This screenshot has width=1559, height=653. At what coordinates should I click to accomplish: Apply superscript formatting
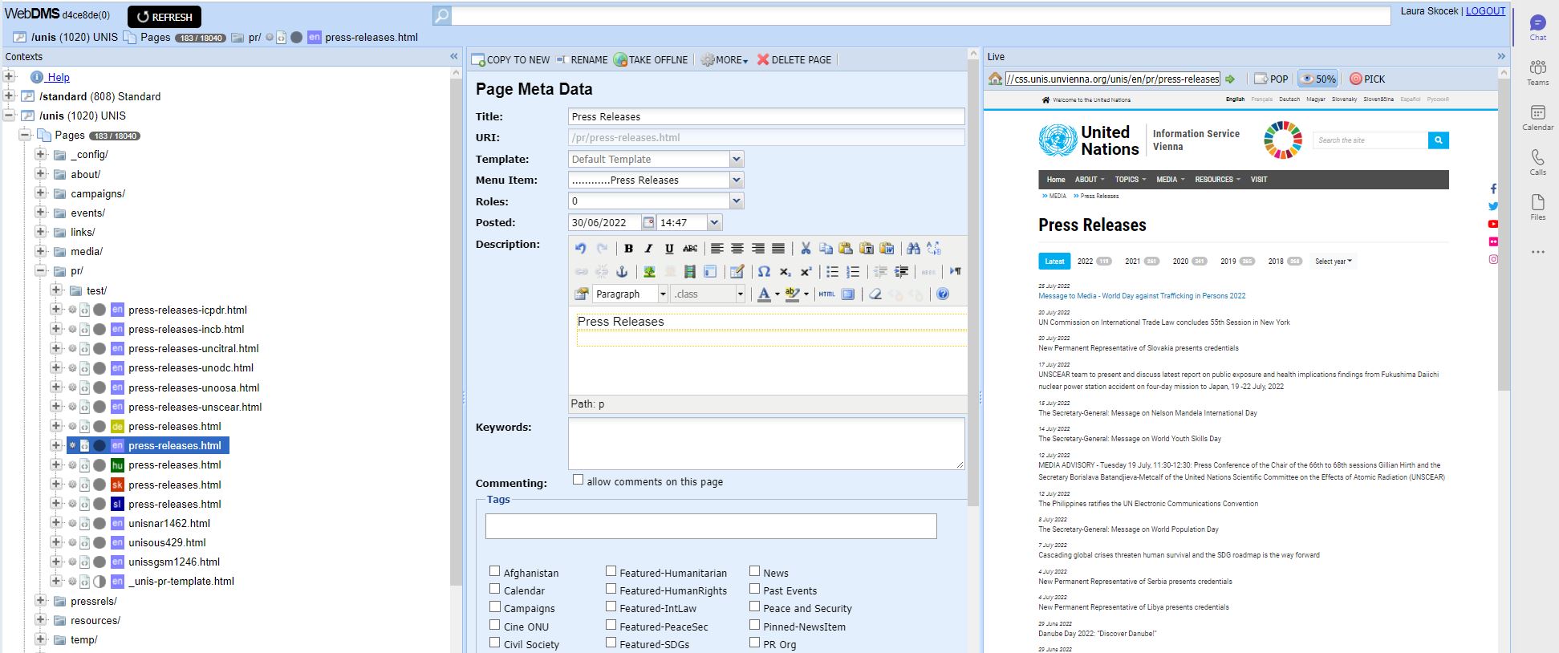tap(806, 272)
